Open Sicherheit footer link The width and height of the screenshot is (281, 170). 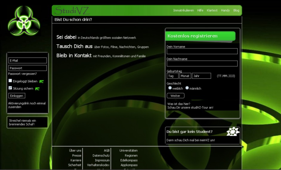75,165
